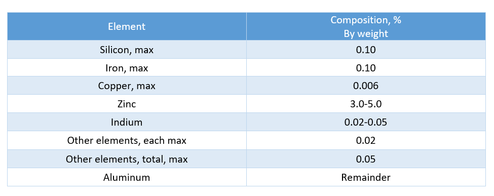The width and height of the screenshot is (494, 196).
Task: Click the 3.0-5.0 Zinc value
Action: (x=366, y=104)
